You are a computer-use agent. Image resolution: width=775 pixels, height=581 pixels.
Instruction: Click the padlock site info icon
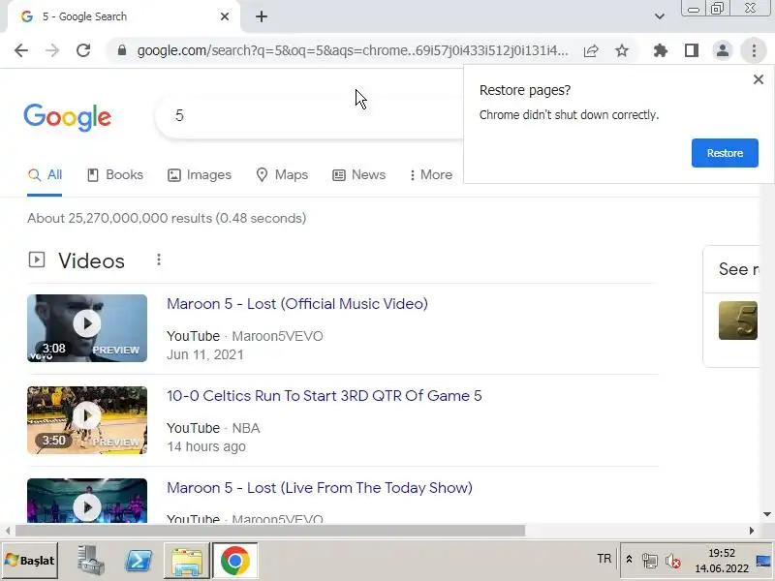click(x=122, y=50)
